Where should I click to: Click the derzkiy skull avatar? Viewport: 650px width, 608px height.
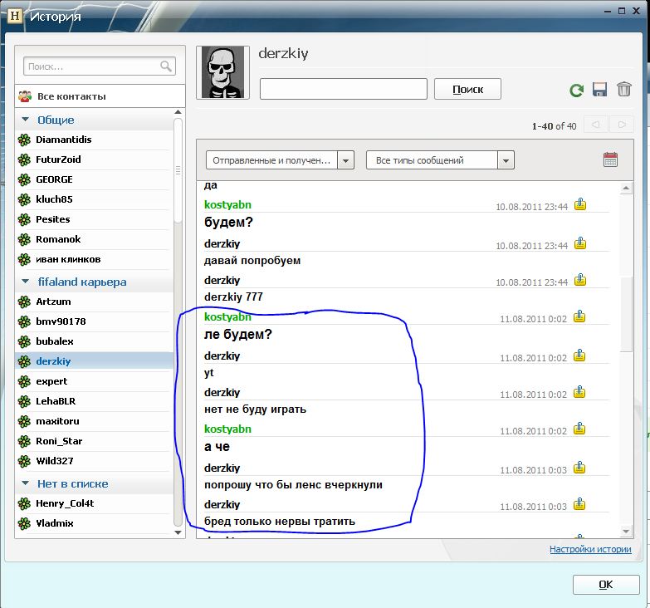(x=222, y=72)
